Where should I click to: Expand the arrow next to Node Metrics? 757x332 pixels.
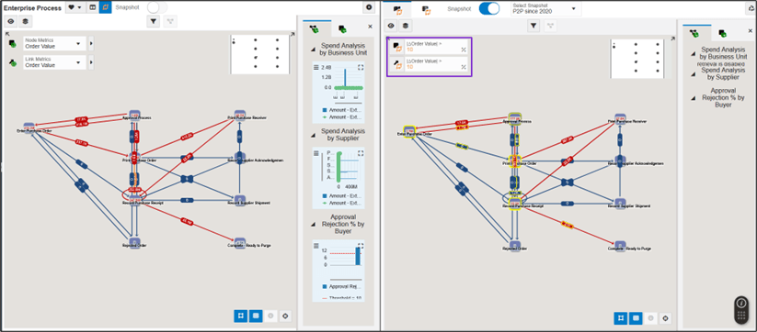[91, 43]
